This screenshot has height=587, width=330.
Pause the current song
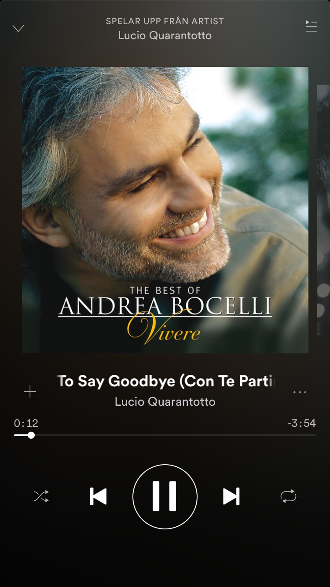[165, 496]
